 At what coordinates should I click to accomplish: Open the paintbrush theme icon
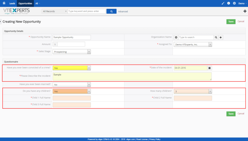point(223,3)
